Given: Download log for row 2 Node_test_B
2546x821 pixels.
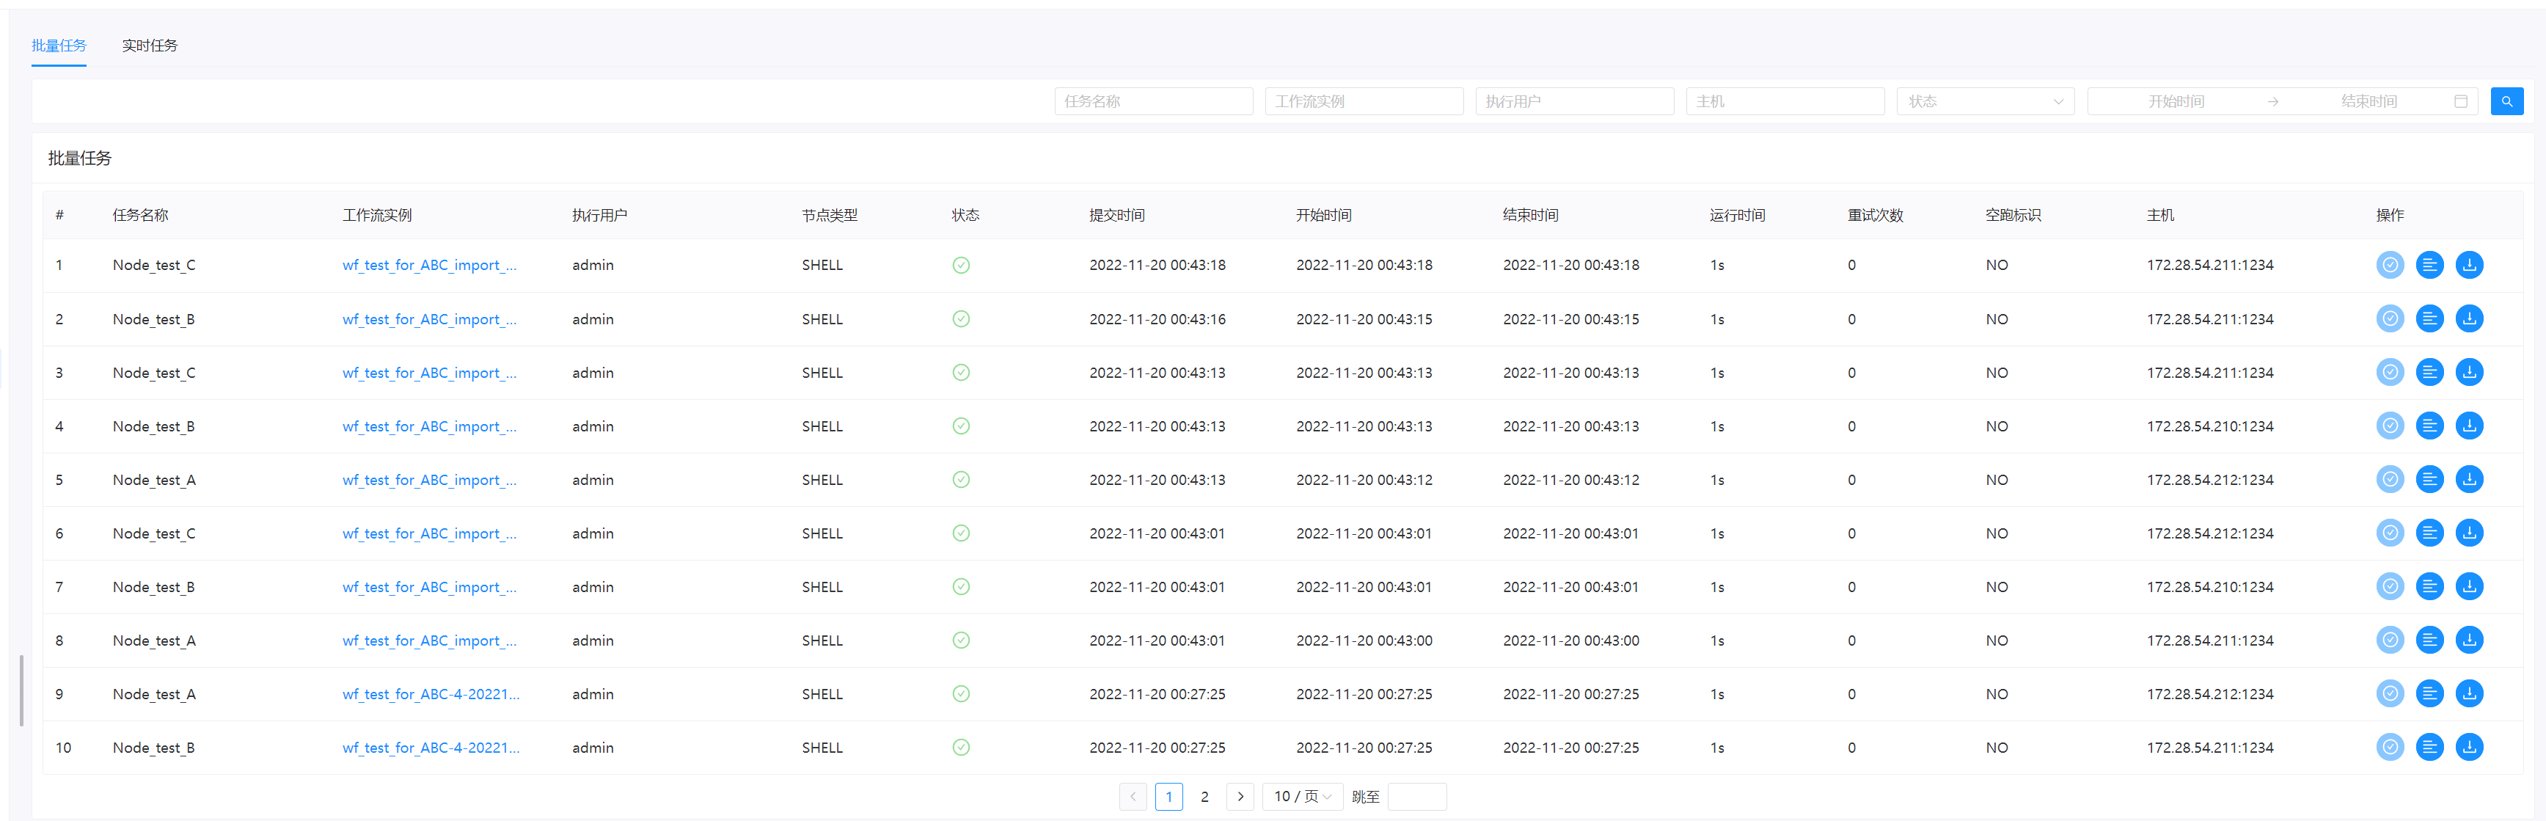Looking at the screenshot, I should click(x=2469, y=318).
